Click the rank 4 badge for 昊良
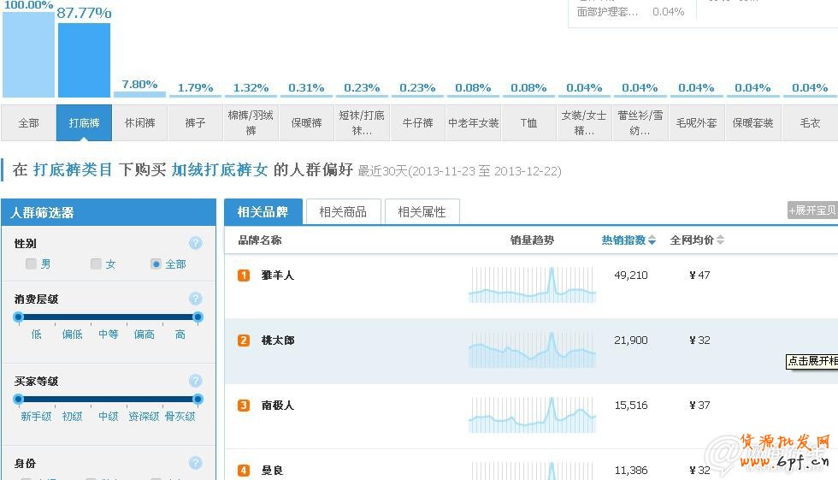Viewport: 838px width, 480px height. 244,471
